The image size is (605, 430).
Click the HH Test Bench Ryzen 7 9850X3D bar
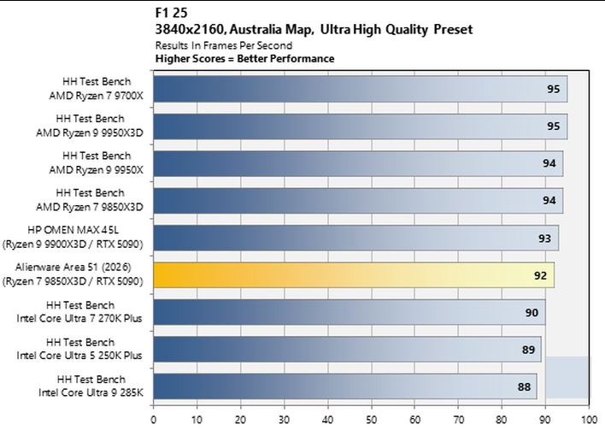point(358,200)
